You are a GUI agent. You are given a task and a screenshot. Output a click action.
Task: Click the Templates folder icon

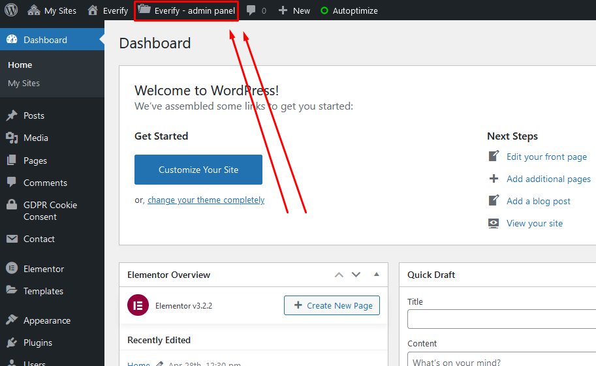[x=12, y=290]
